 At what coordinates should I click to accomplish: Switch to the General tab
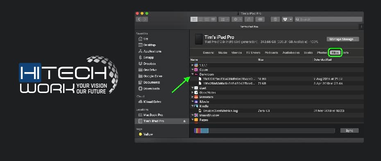pos(209,53)
